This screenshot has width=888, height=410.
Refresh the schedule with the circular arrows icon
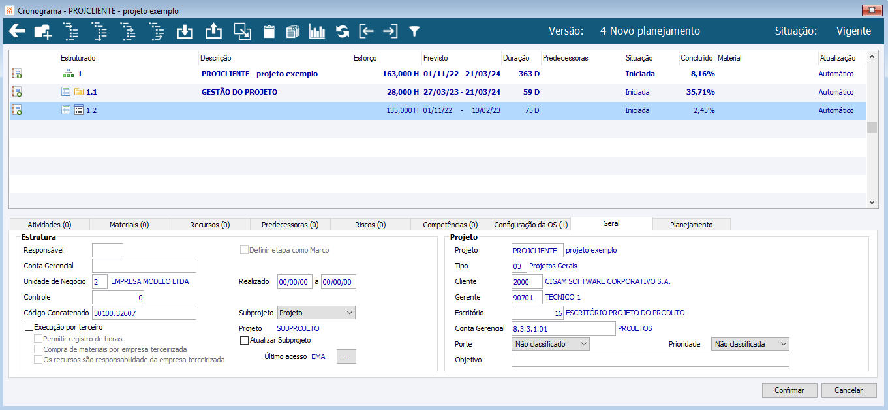click(x=343, y=31)
